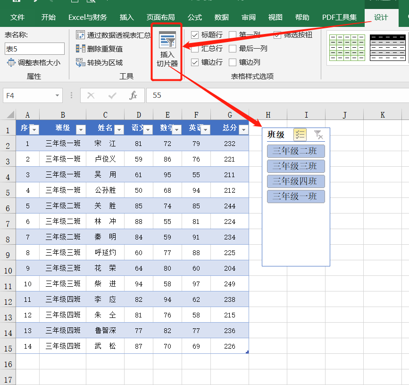
Task: Click clear filter icon in 班级 slicer
Action: 318,135
